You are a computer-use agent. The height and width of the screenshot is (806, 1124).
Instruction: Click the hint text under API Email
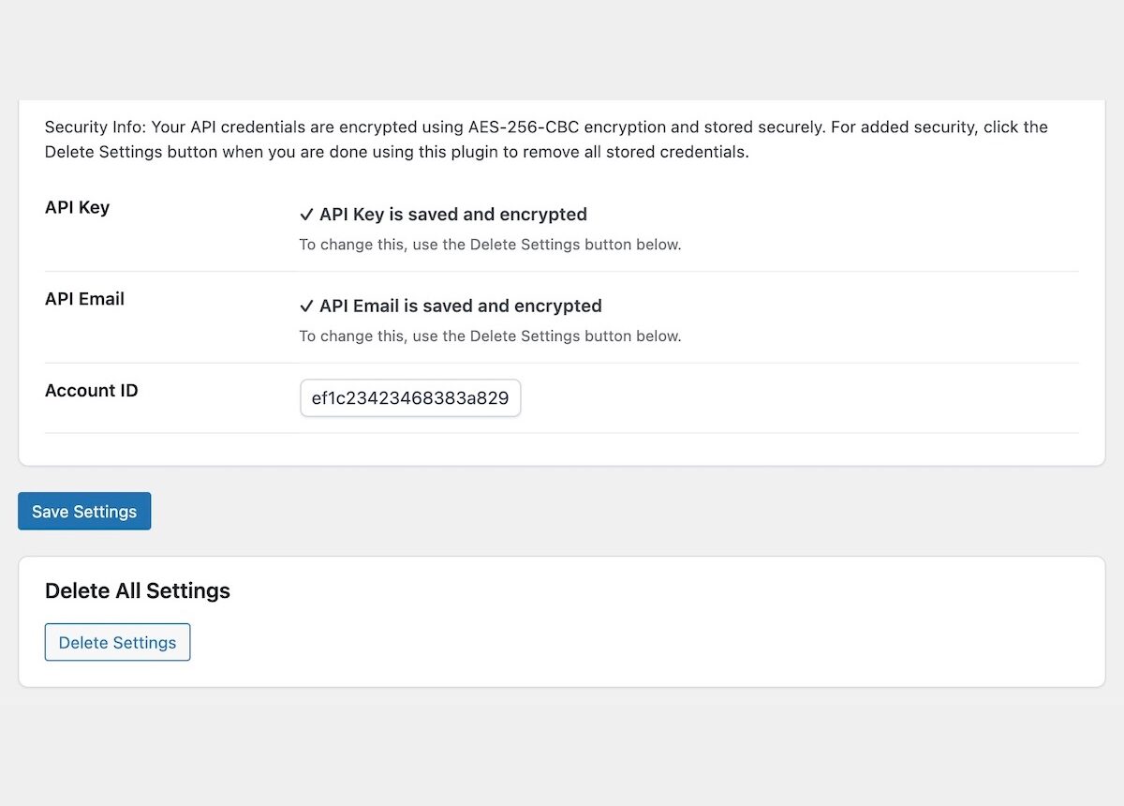(490, 336)
